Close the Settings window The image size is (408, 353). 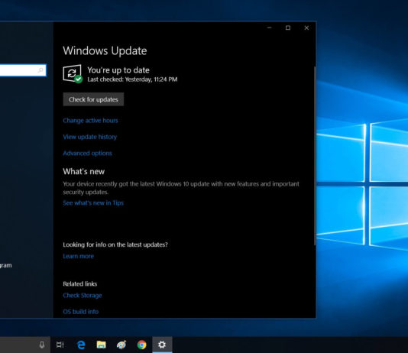307,28
